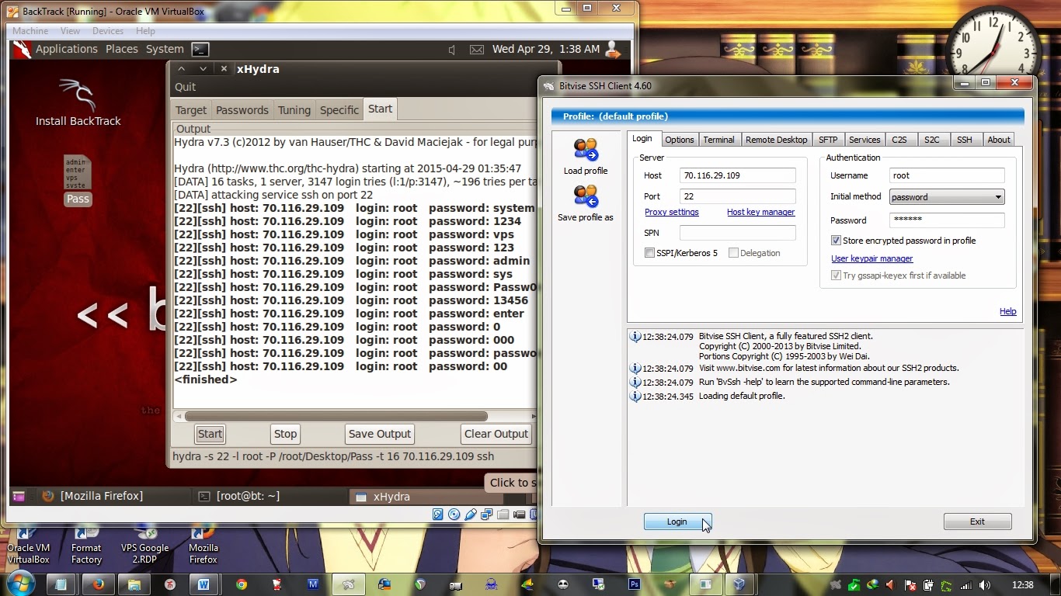Screen dimensions: 1061x596
Task: Click the Save profile as icon
Action: 586,197
